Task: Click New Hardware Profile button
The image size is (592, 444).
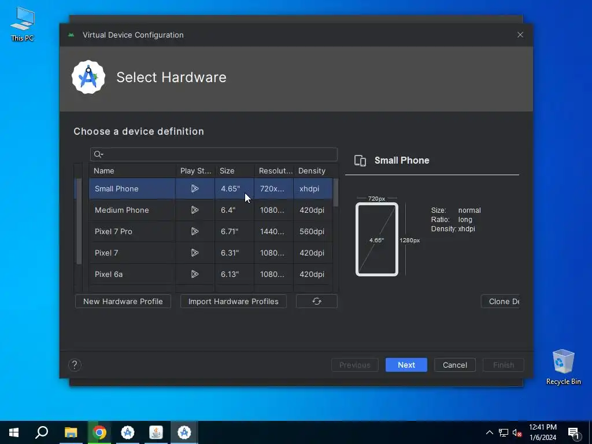Action: (x=123, y=301)
